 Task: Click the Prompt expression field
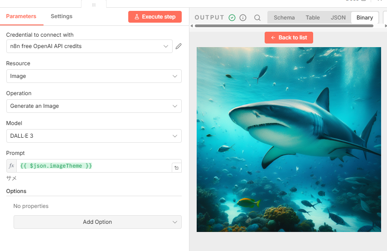point(94,166)
